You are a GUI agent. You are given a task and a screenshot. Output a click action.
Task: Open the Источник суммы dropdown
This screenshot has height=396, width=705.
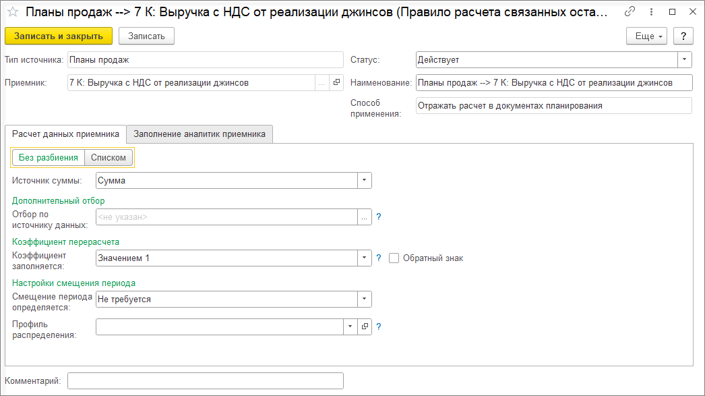(364, 181)
